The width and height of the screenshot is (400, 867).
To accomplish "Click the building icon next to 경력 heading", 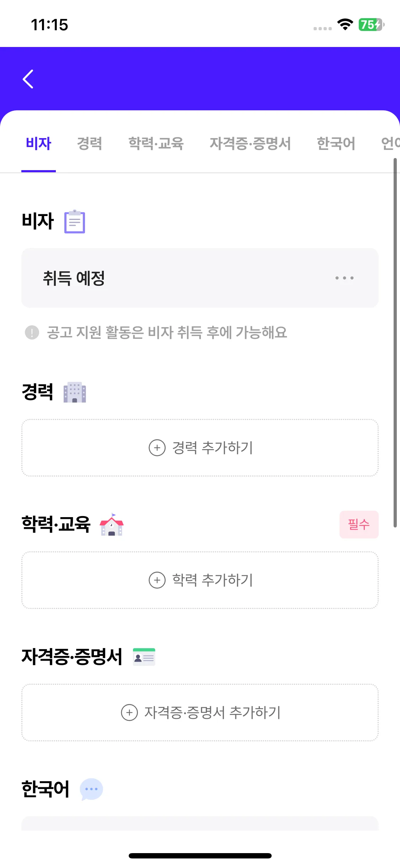I will click(x=75, y=392).
